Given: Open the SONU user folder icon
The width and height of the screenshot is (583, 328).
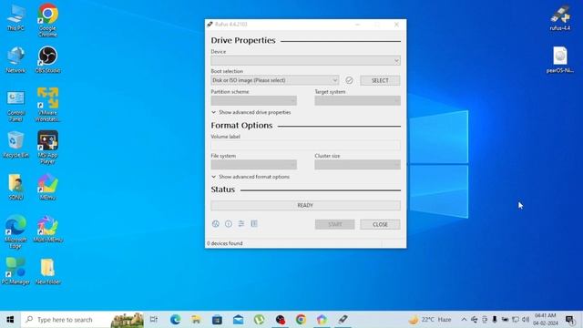Looking at the screenshot, I should point(15,187).
